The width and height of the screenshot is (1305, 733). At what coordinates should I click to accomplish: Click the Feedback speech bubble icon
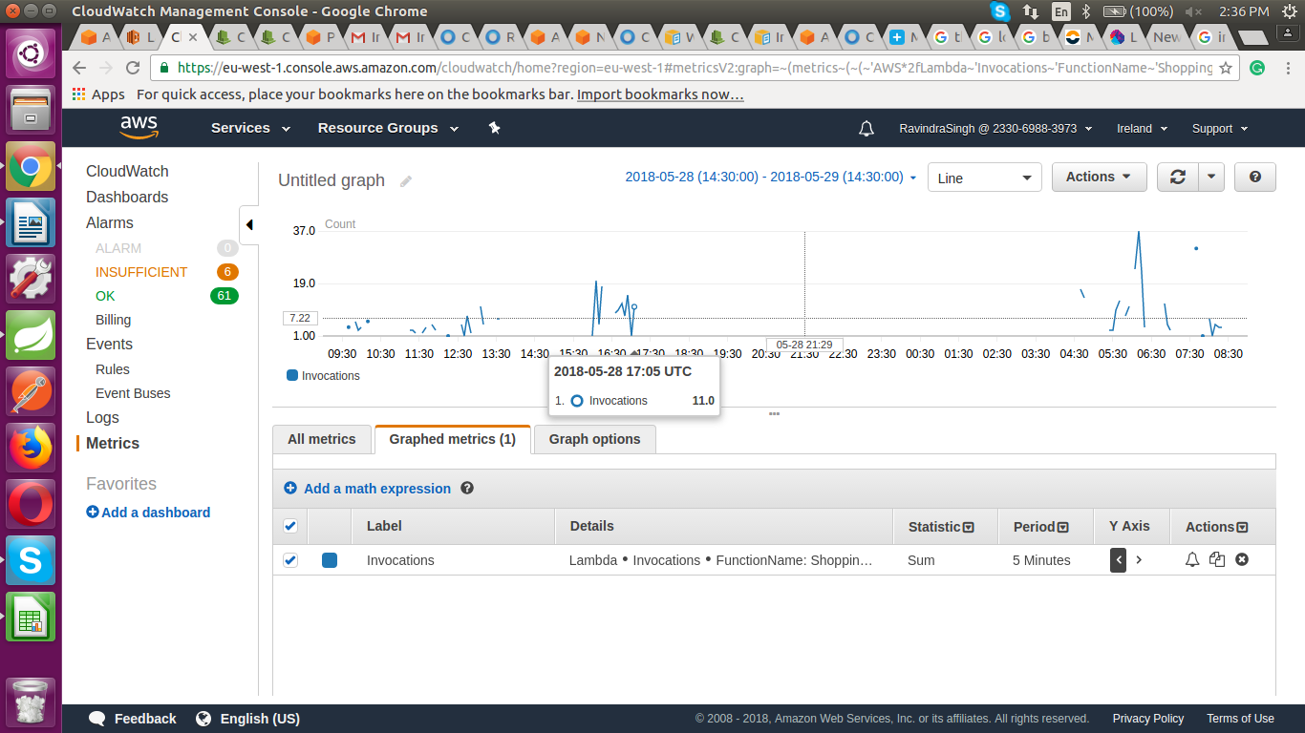click(96, 719)
